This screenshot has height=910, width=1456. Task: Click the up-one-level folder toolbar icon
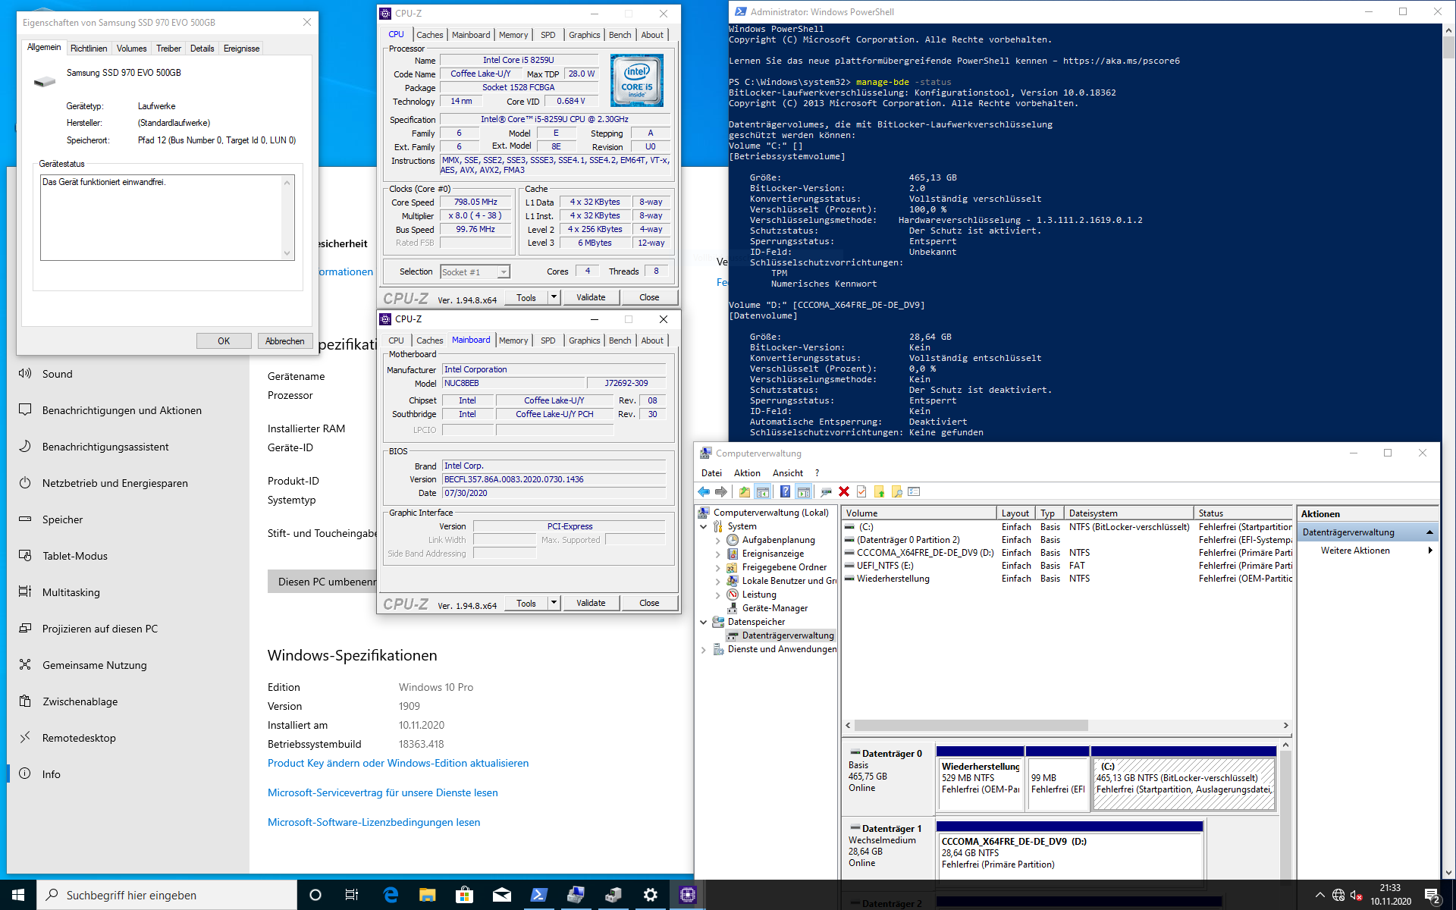coord(745,491)
